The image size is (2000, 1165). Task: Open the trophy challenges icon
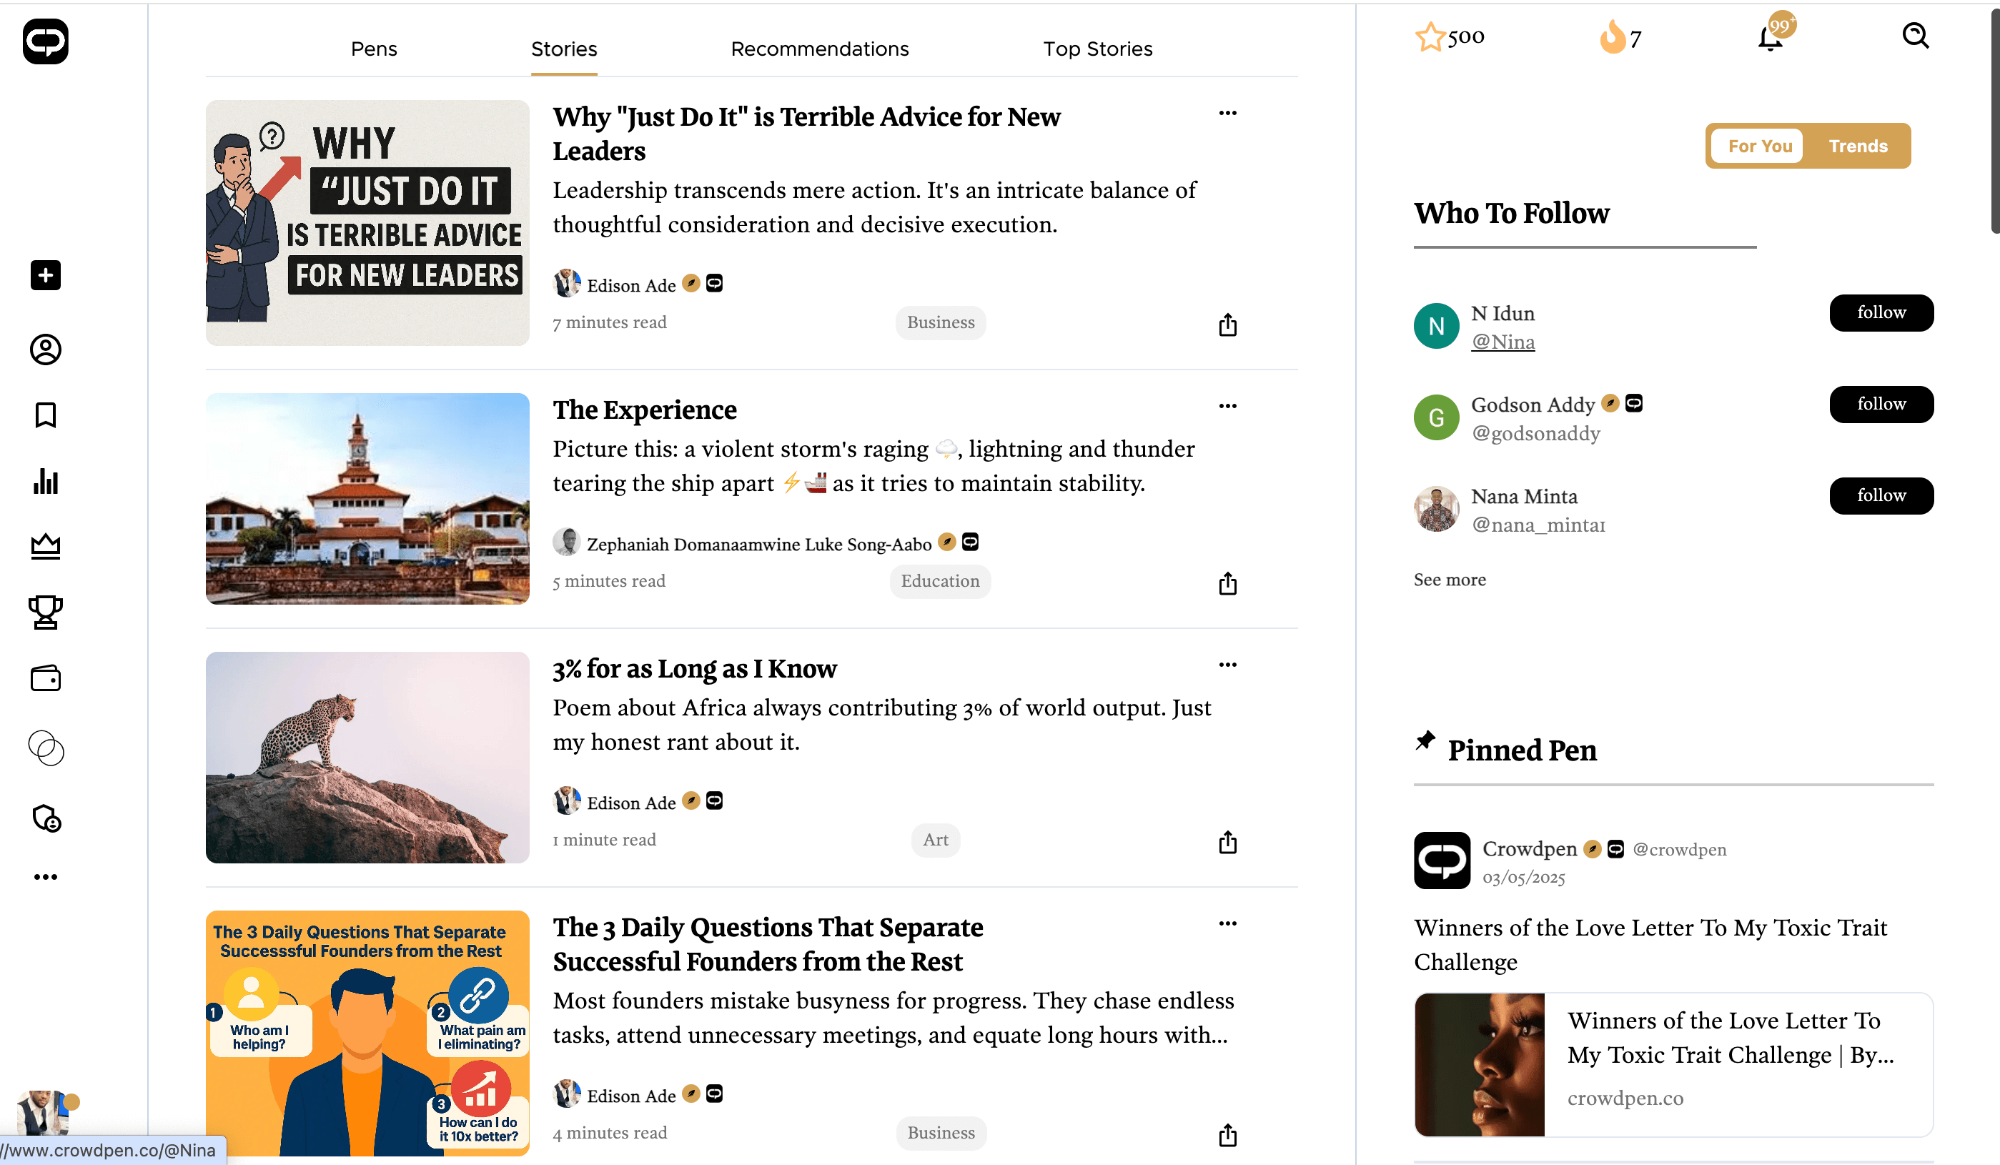tap(45, 612)
